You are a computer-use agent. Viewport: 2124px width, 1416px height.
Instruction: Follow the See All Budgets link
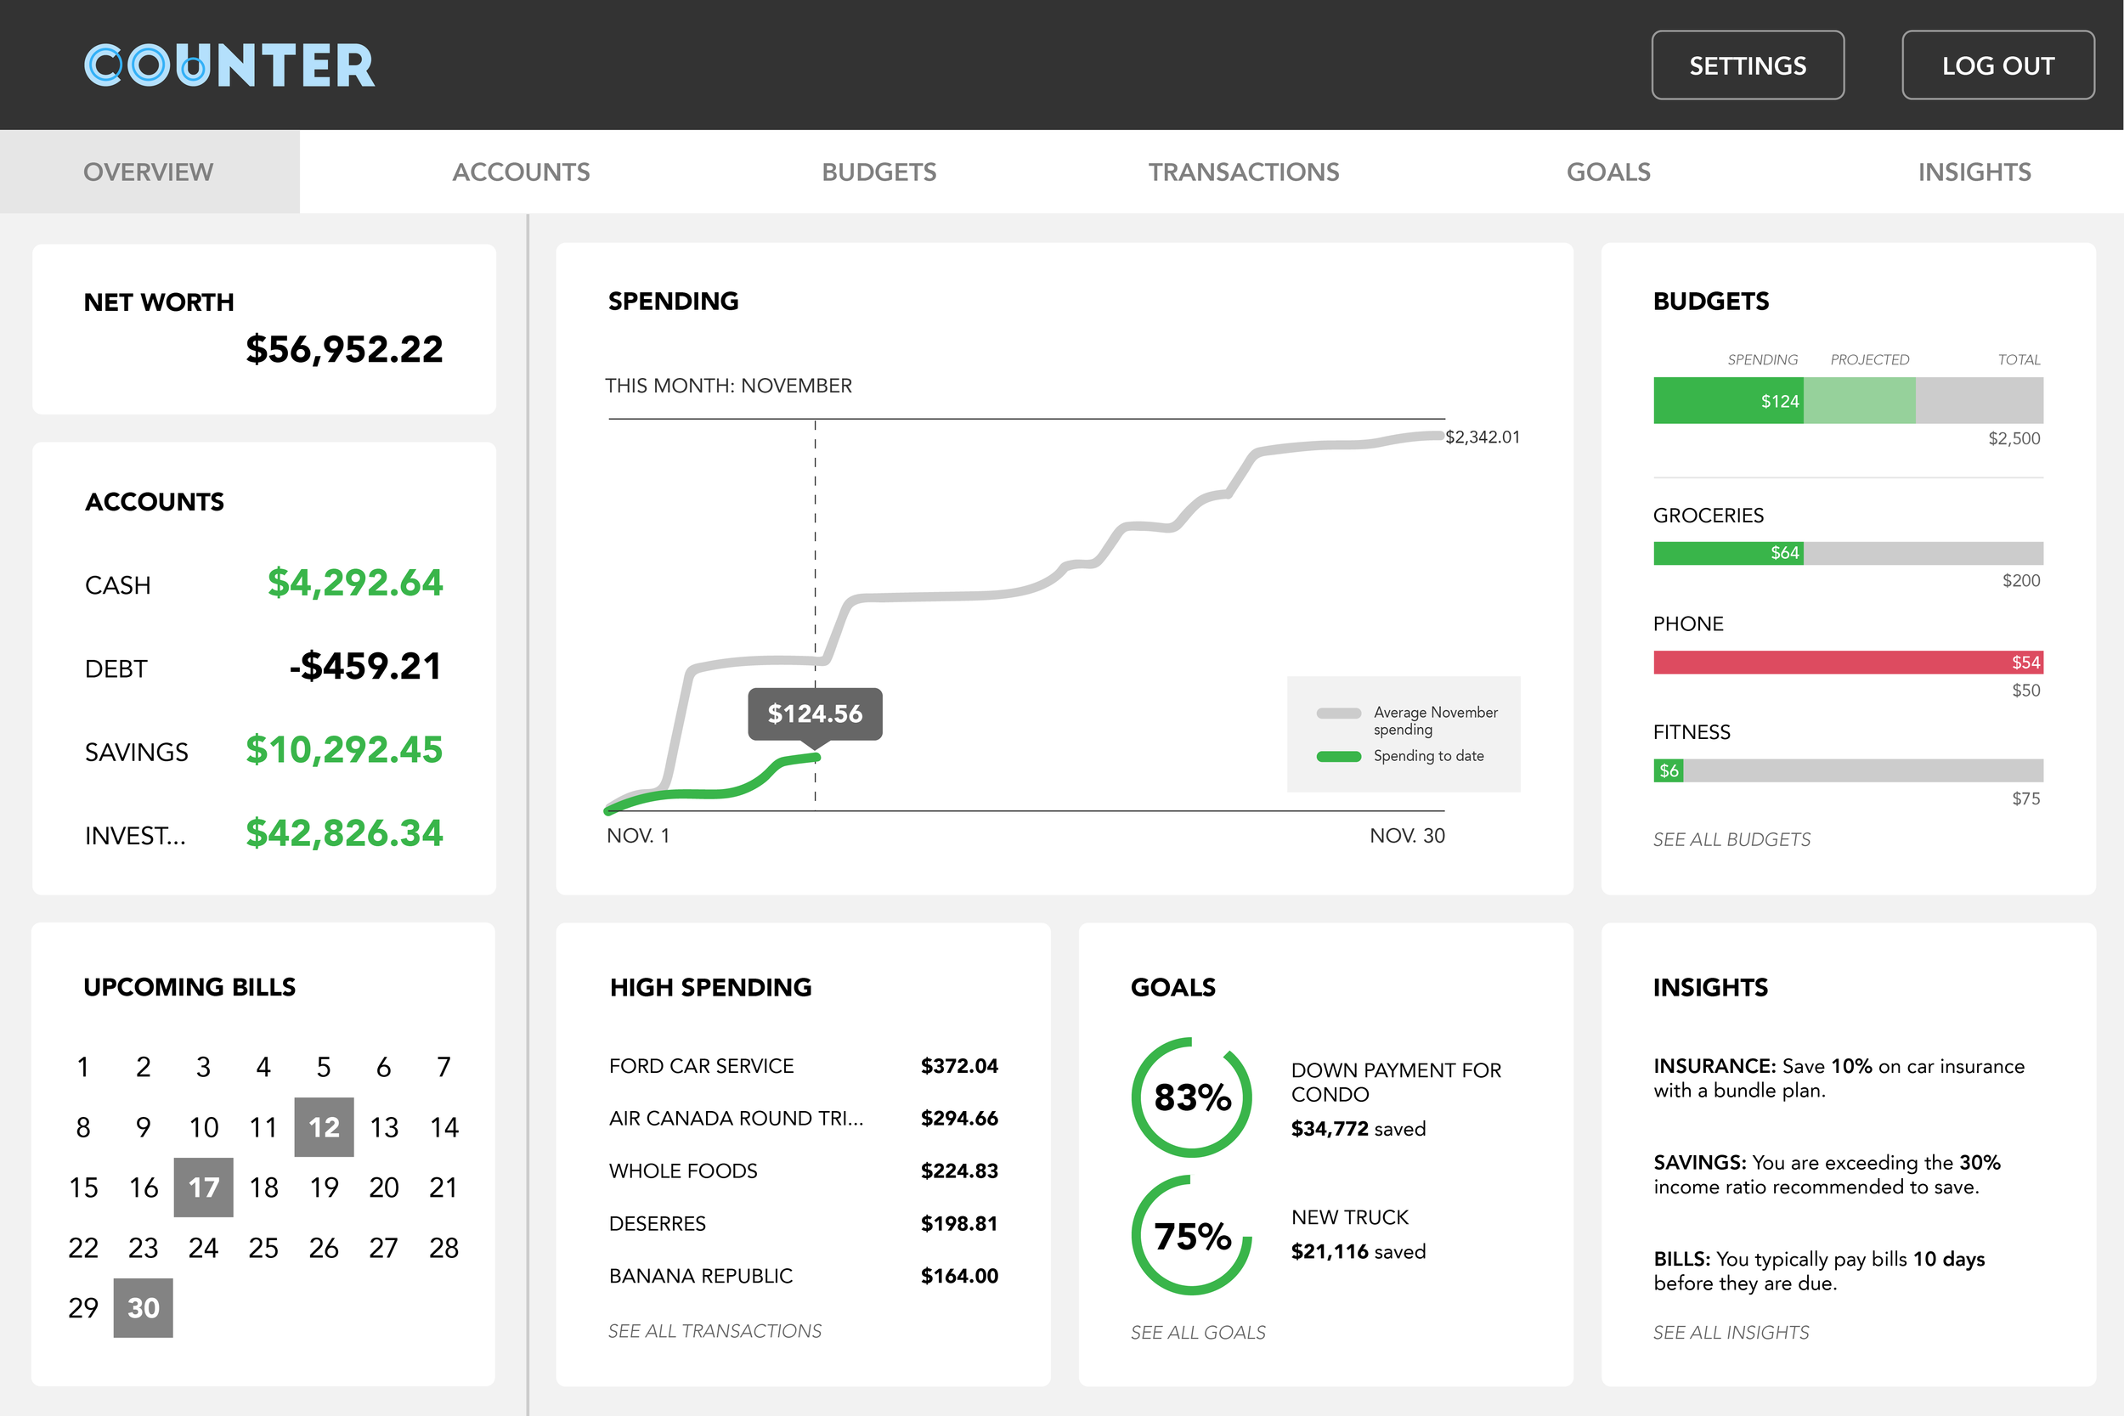point(1731,840)
